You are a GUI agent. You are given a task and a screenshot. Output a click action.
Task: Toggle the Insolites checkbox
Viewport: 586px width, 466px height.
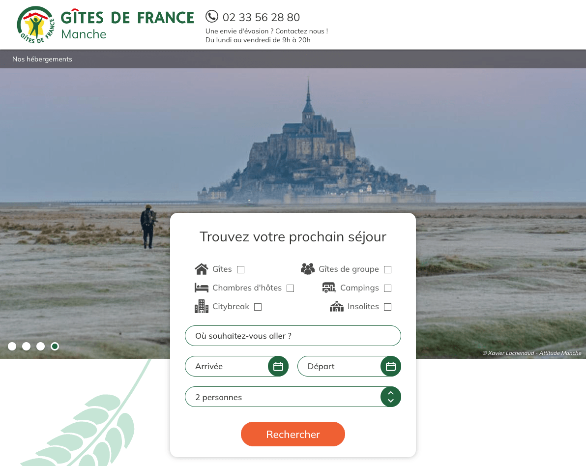387,307
